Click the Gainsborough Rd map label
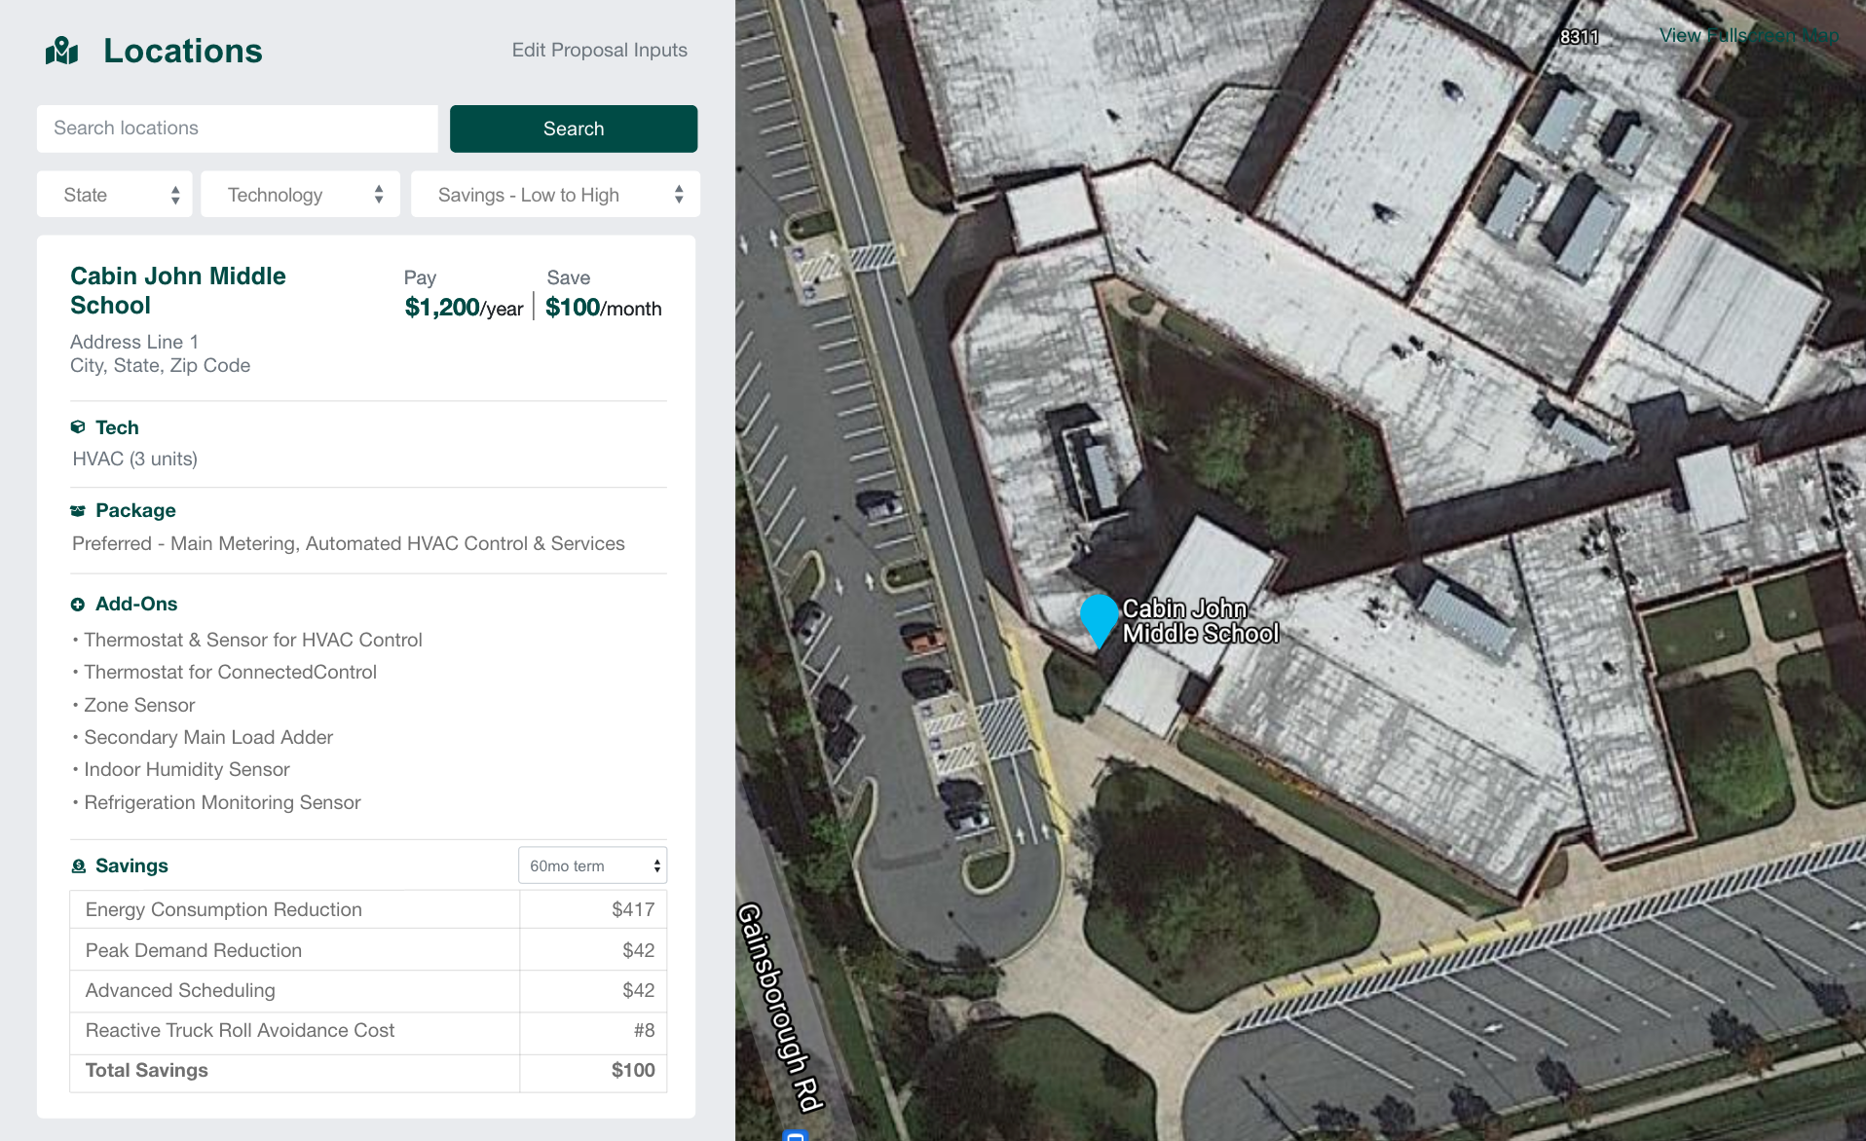Screen dimensions: 1866x1141 coord(780,1008)
